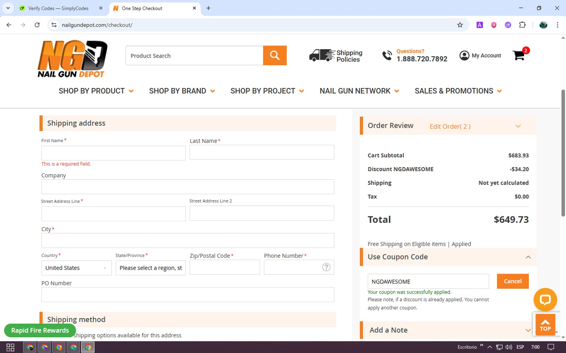Open SHOP BY PRODUCT menu

(x=96, y=91)
